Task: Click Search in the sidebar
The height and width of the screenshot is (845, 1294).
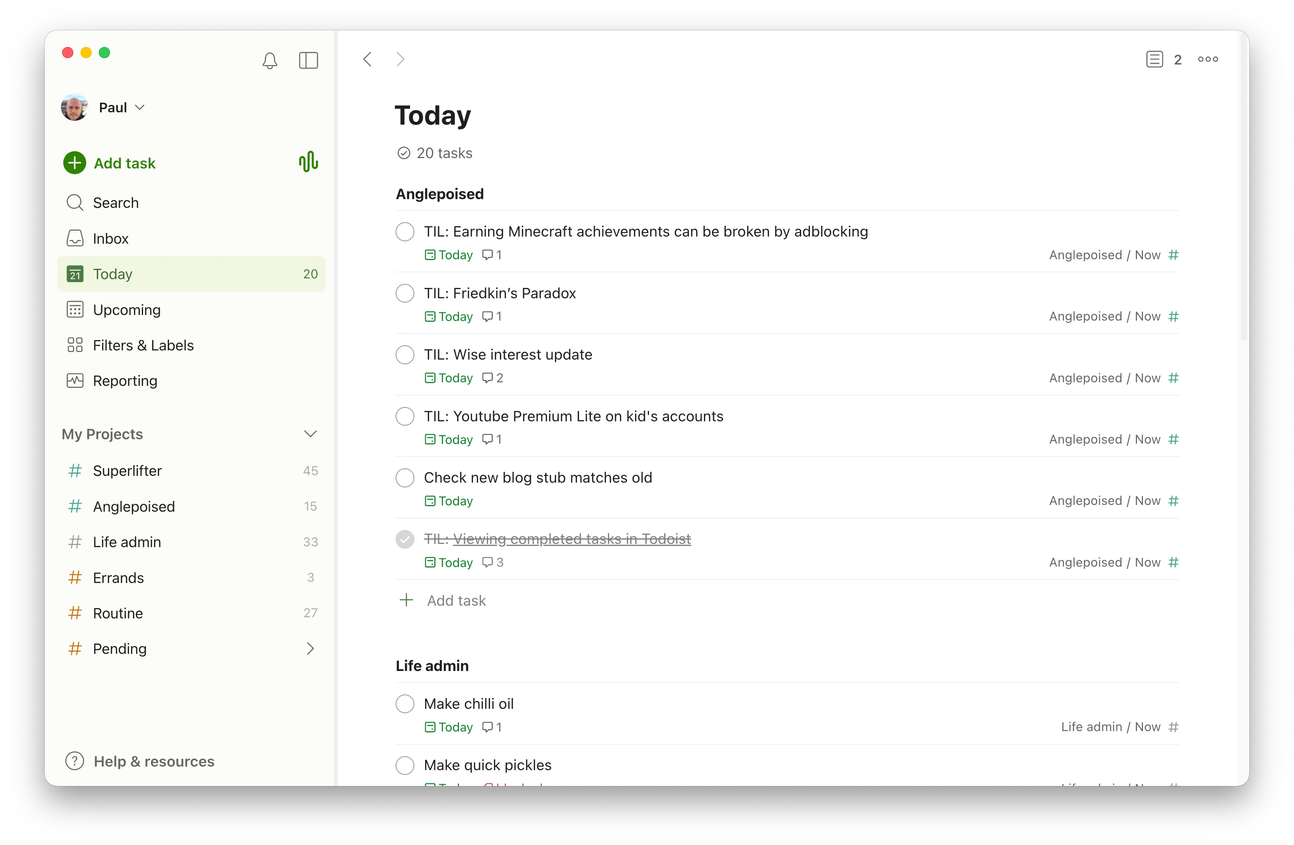Action: (191, 203)
